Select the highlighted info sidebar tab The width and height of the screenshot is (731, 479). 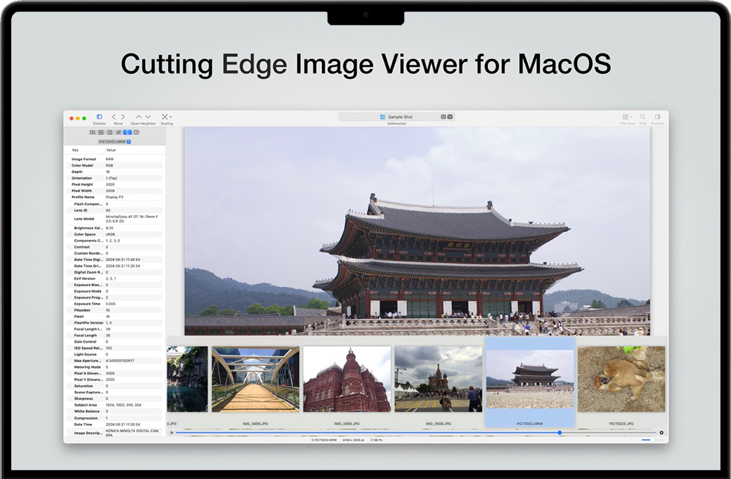(x=127, y=132)
